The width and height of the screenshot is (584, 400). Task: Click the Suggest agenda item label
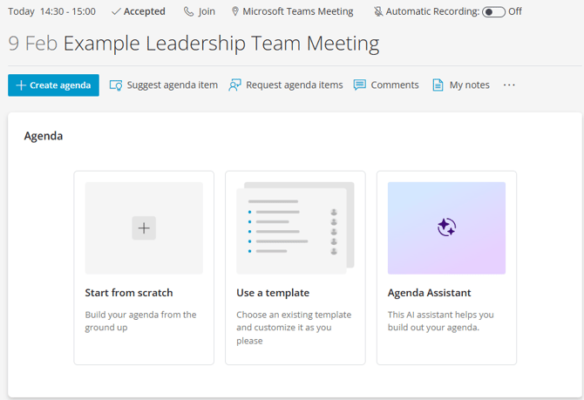173,85
